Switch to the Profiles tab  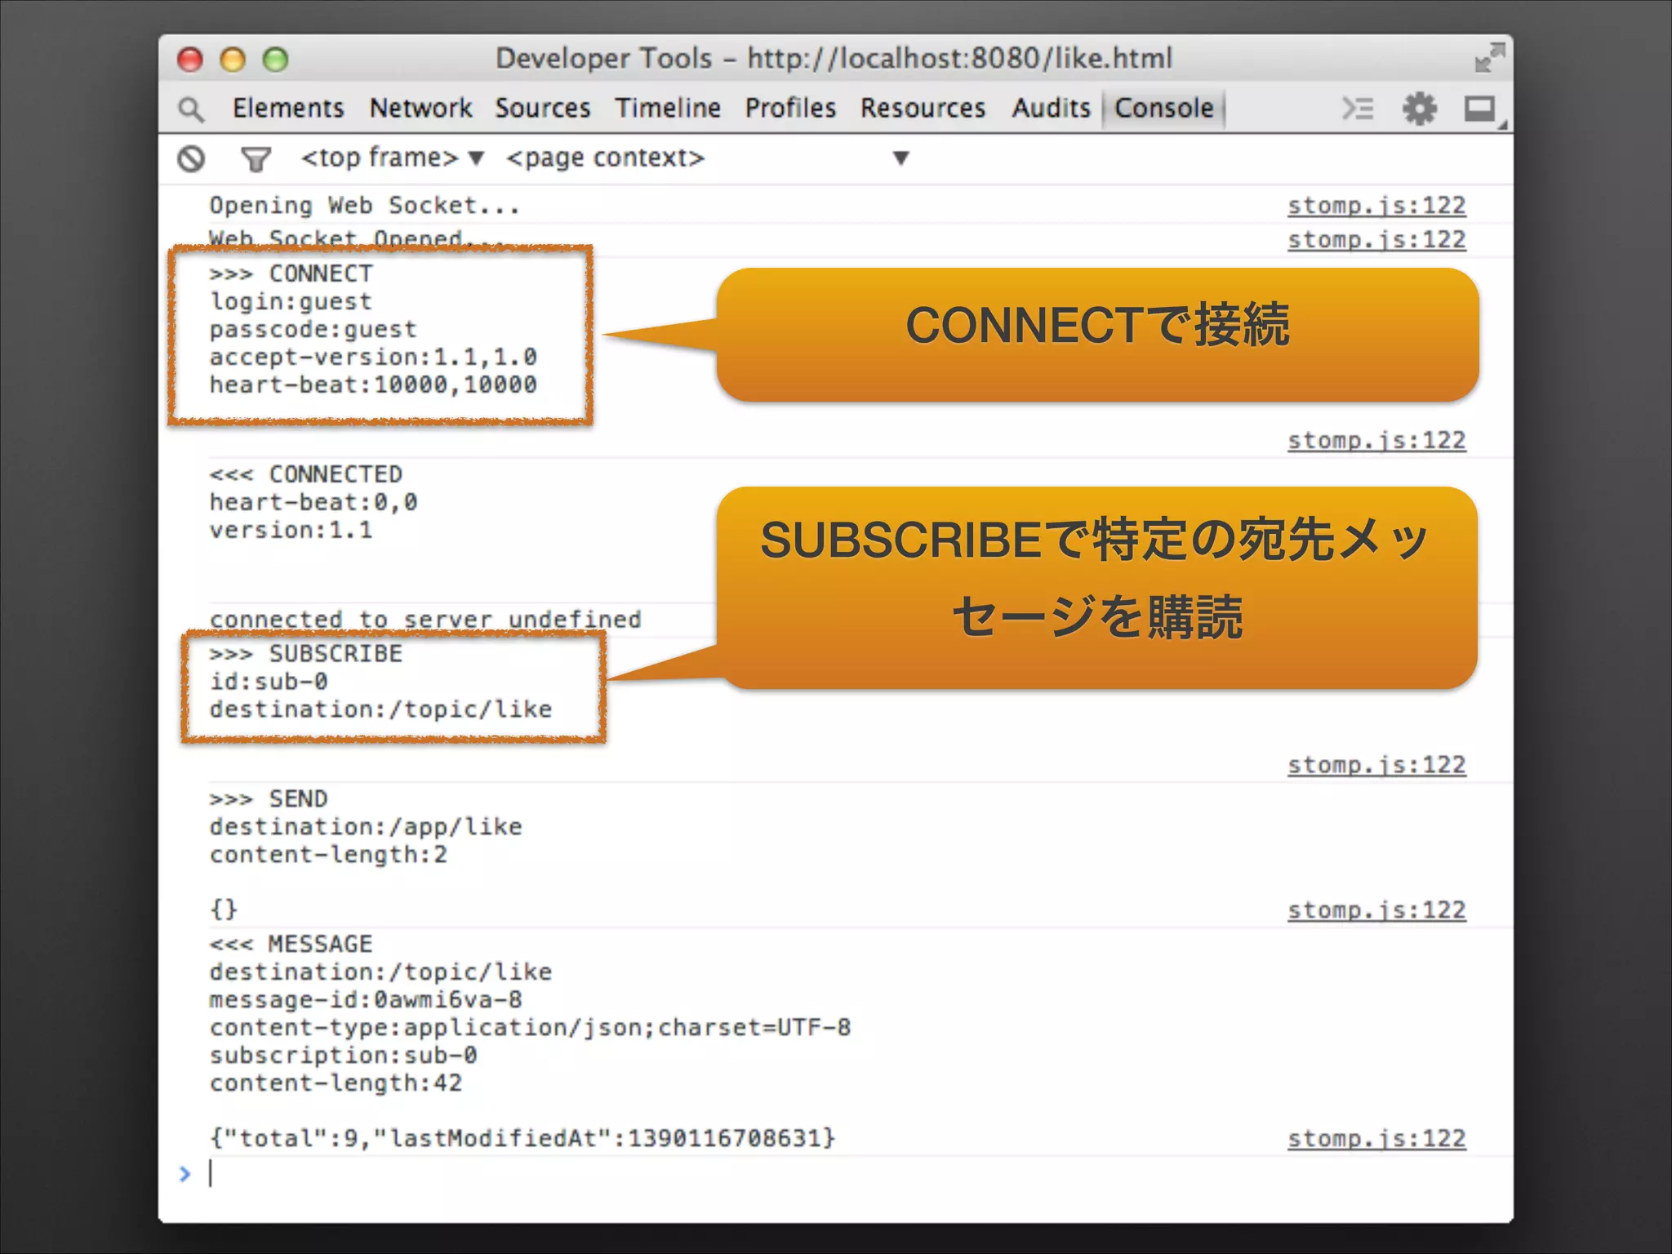pos(790,108)
